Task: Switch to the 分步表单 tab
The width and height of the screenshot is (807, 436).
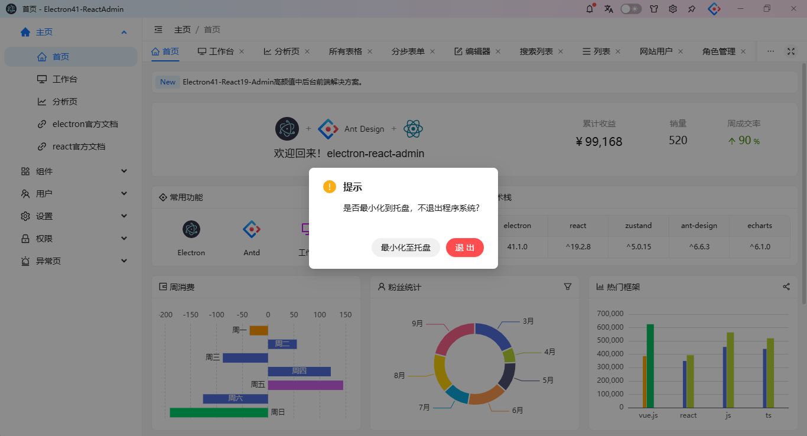Action: 408,51
